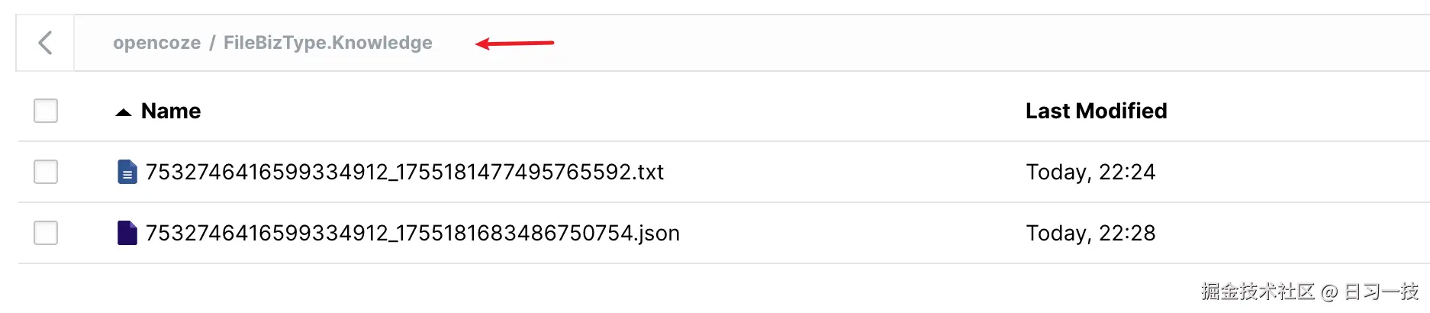The image size is (1430, 313).
Task: Tick the checkbox for the .json file
Action: (46, 233)
